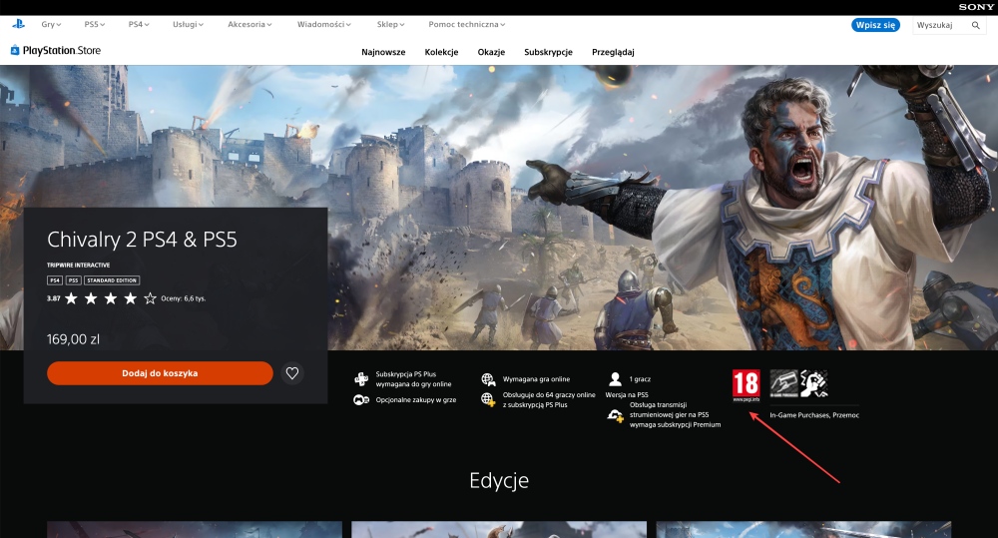Click the 3.87 rating score

[54, 298]
